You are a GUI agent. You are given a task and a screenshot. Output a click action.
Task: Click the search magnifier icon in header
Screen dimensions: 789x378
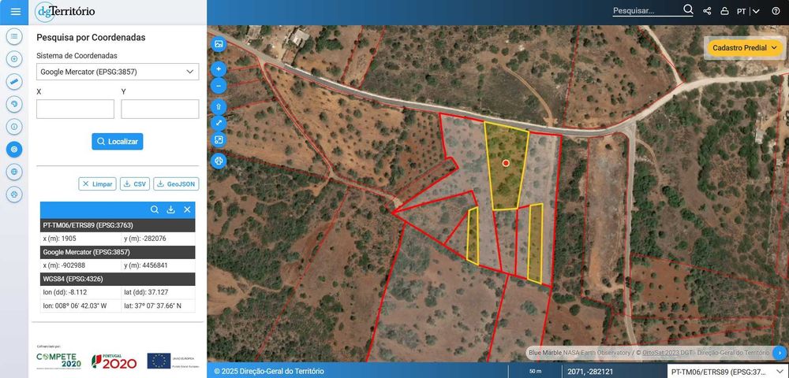(x=688, y=10)
